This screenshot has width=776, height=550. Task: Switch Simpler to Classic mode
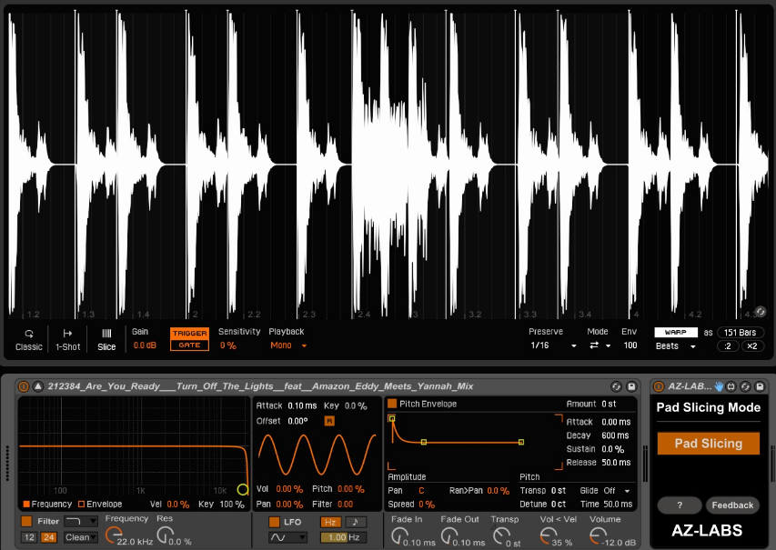[28, 338]
